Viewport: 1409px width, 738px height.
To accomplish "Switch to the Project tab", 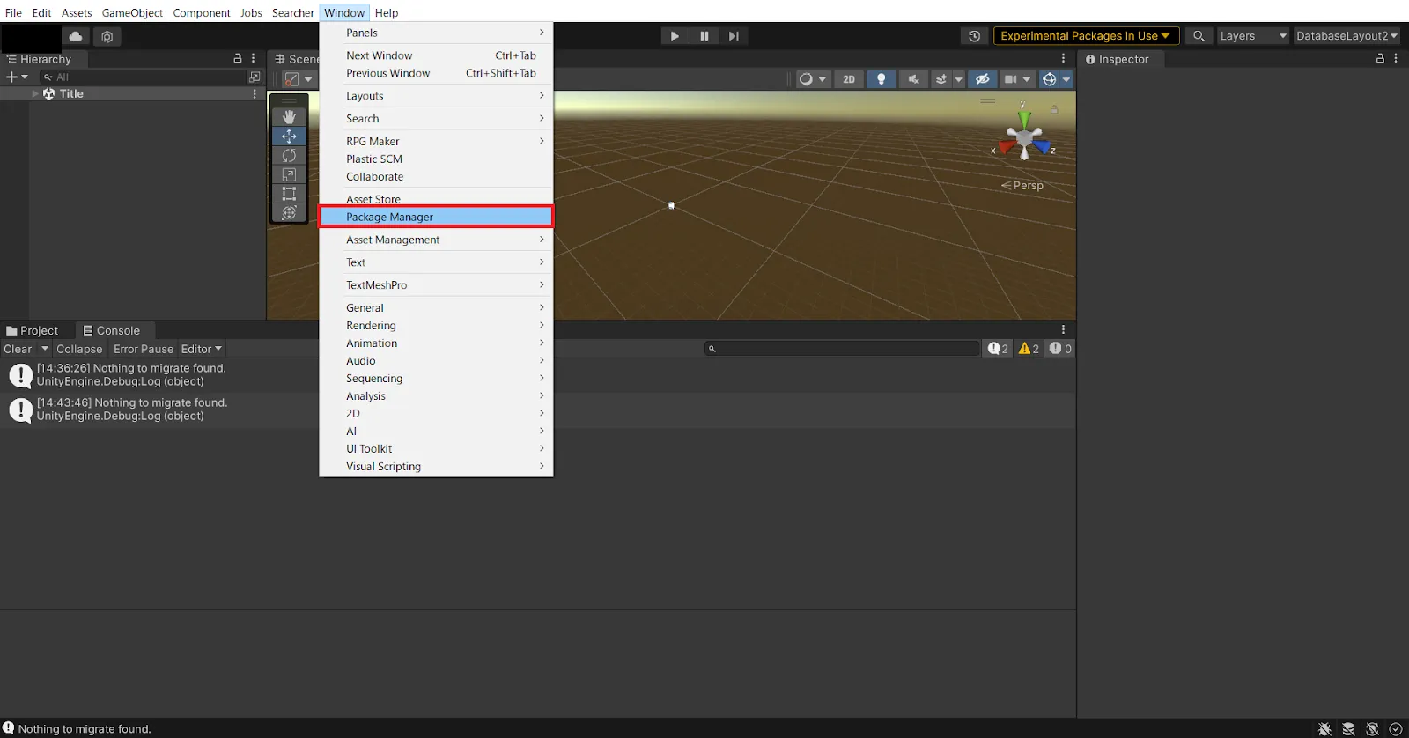I will pyautogui.click(x=33, y=331).
